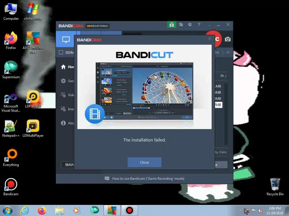The width and height of the screenshot is (289, 216).
Task: Click the Action Center flag tray icon
Action: 253,211
